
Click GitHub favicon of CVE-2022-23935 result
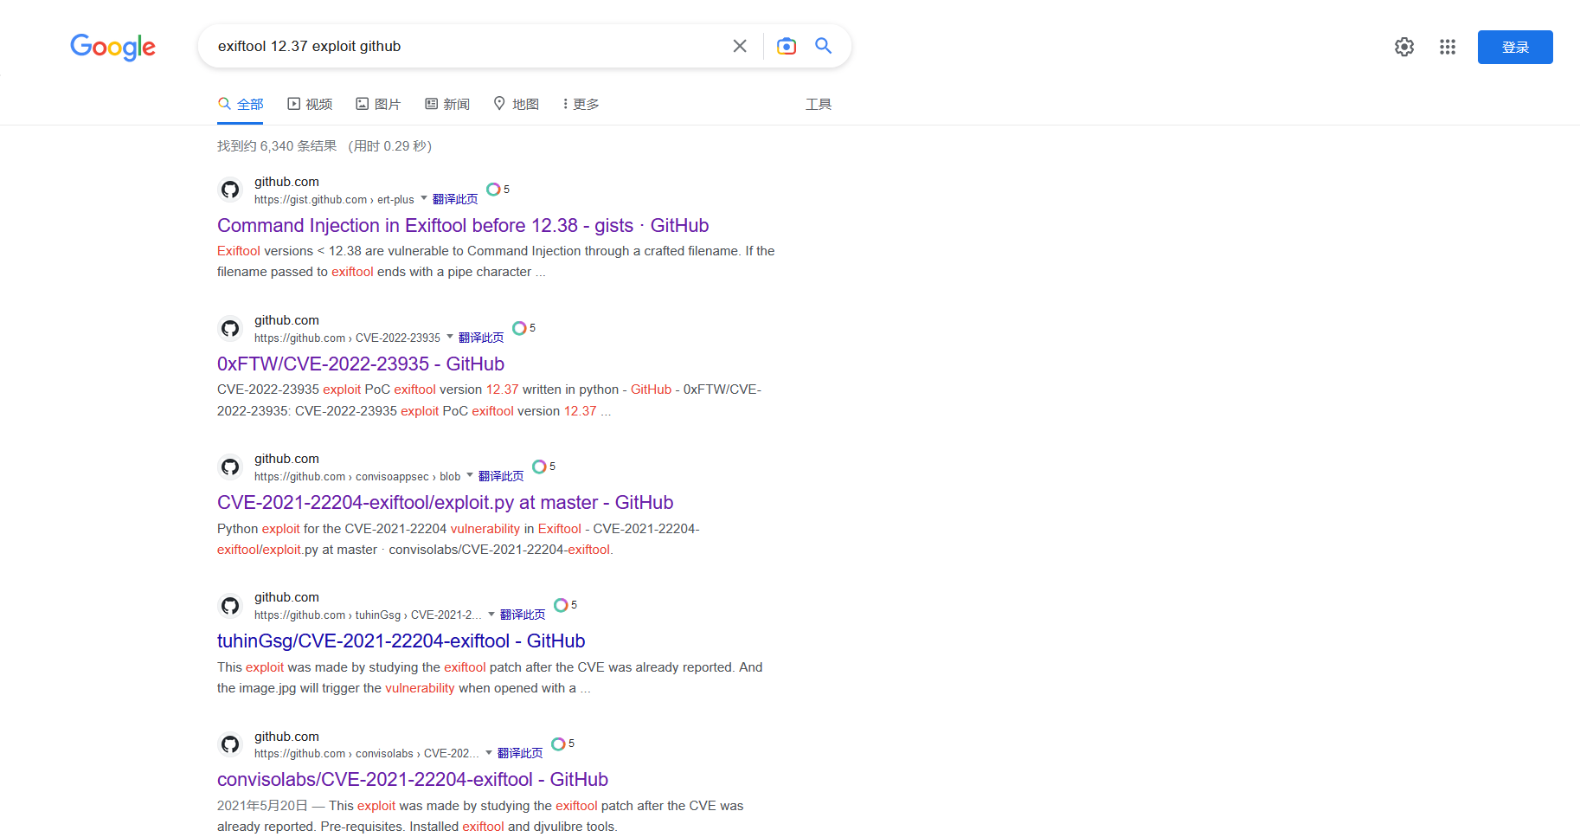230,328
